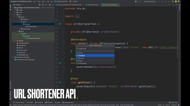Click the run test gutter icon at line 21
The height and width of the screenshot is (106, 190).
coord(60,63)
